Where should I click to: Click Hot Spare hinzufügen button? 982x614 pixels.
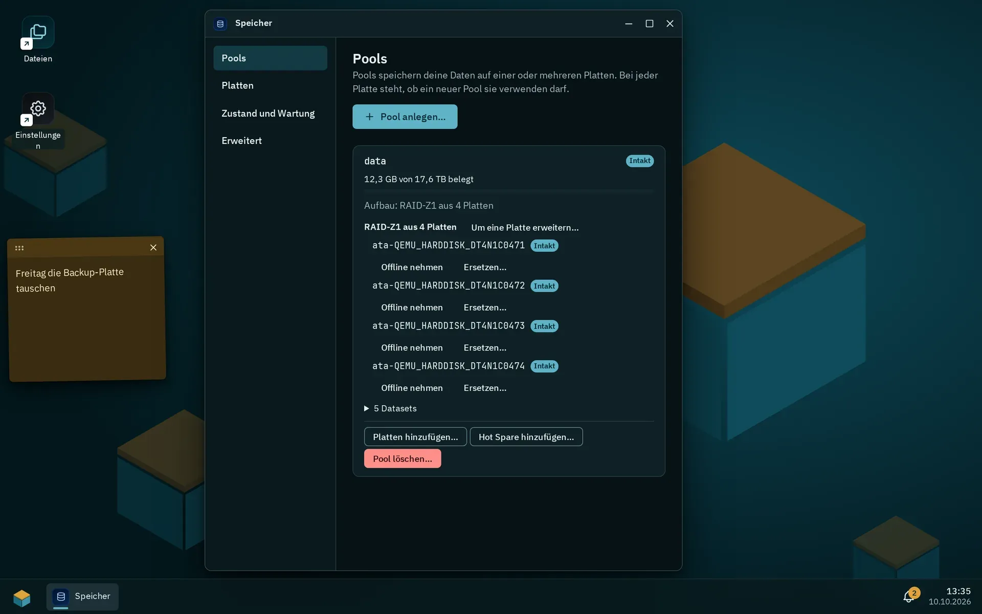tap(526, 437)
